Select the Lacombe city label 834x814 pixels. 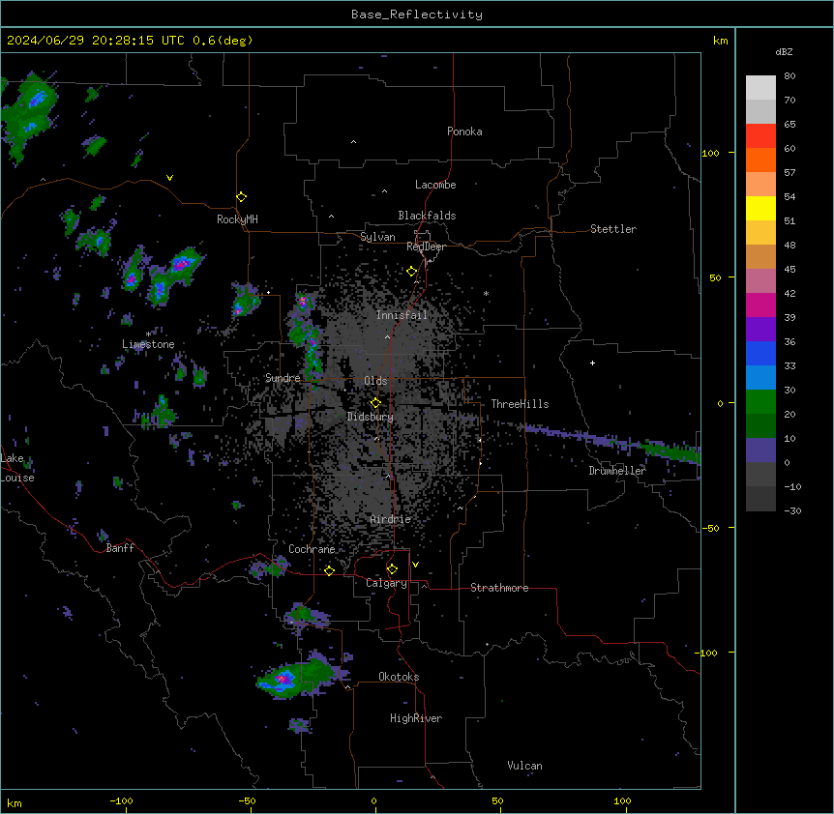[x=435, y=185]
